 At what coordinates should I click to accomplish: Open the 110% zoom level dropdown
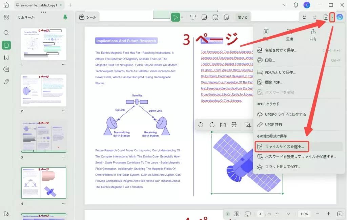click(x=304, y=214)
